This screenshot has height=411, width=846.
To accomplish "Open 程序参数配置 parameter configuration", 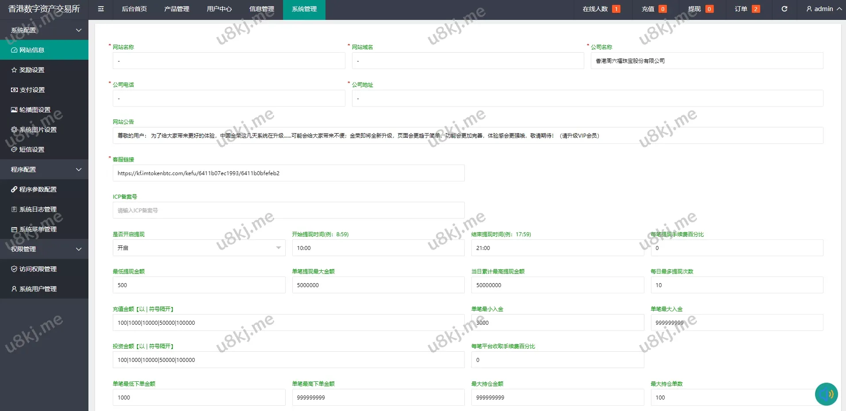I will 37,189.
